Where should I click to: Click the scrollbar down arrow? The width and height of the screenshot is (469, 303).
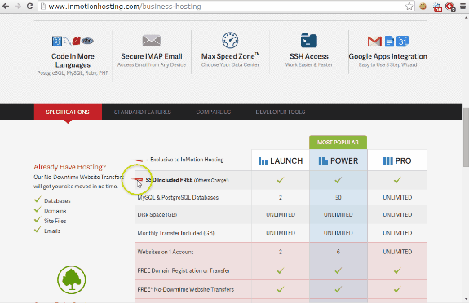point(466,299)
